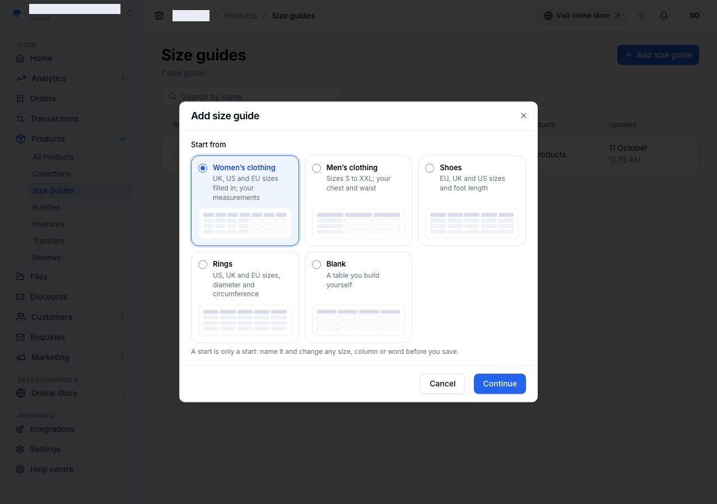Choose the Blank template radio option

tap(316, 264)
